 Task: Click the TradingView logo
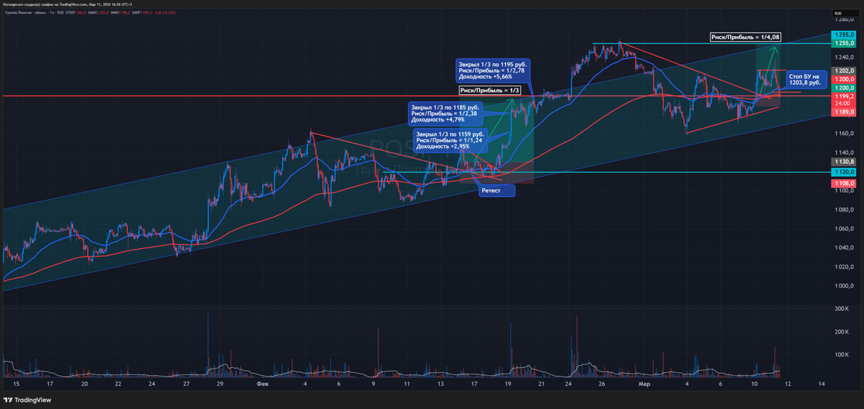click(x=27, y=400)
